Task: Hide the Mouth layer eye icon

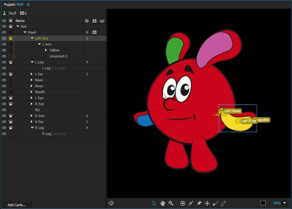Action: (x=4, y=92)
